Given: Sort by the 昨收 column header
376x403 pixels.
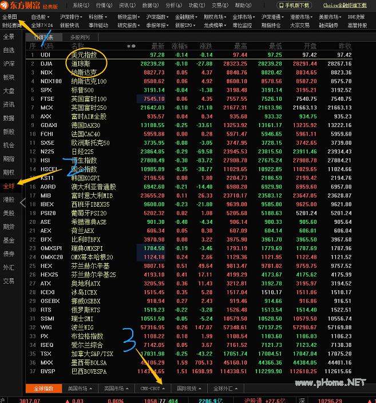Looking at the screenshot, I should tap(345, 46).
